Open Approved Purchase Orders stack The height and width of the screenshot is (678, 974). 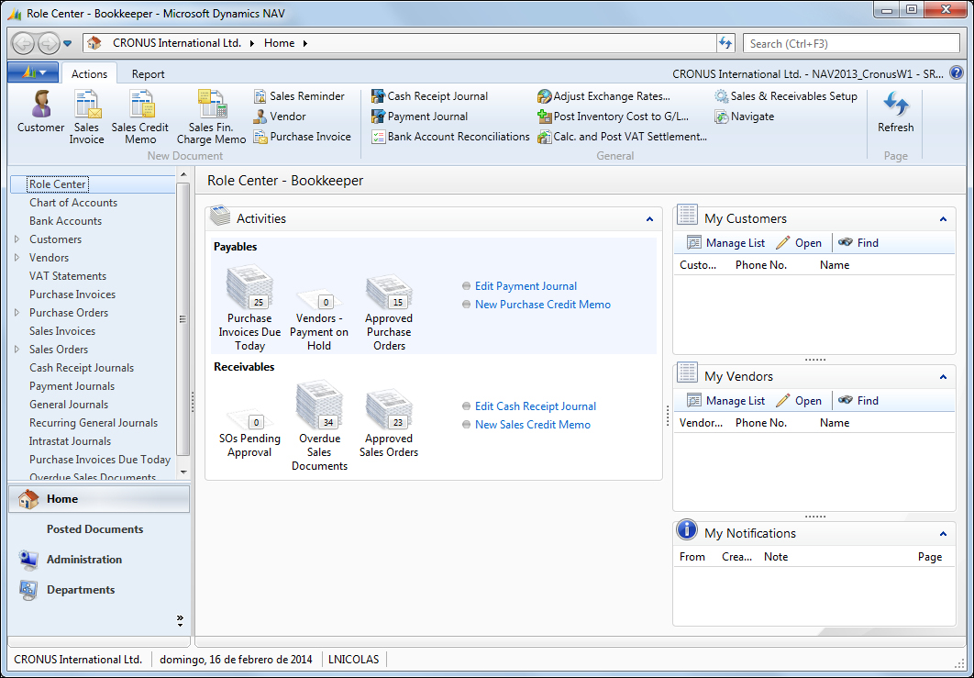(x=389, y=314)
